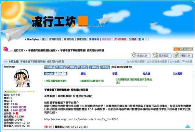Click the orange XML feed badge
Image resolution: width=195 pixels, height=132 pixels.
point(176,49)
